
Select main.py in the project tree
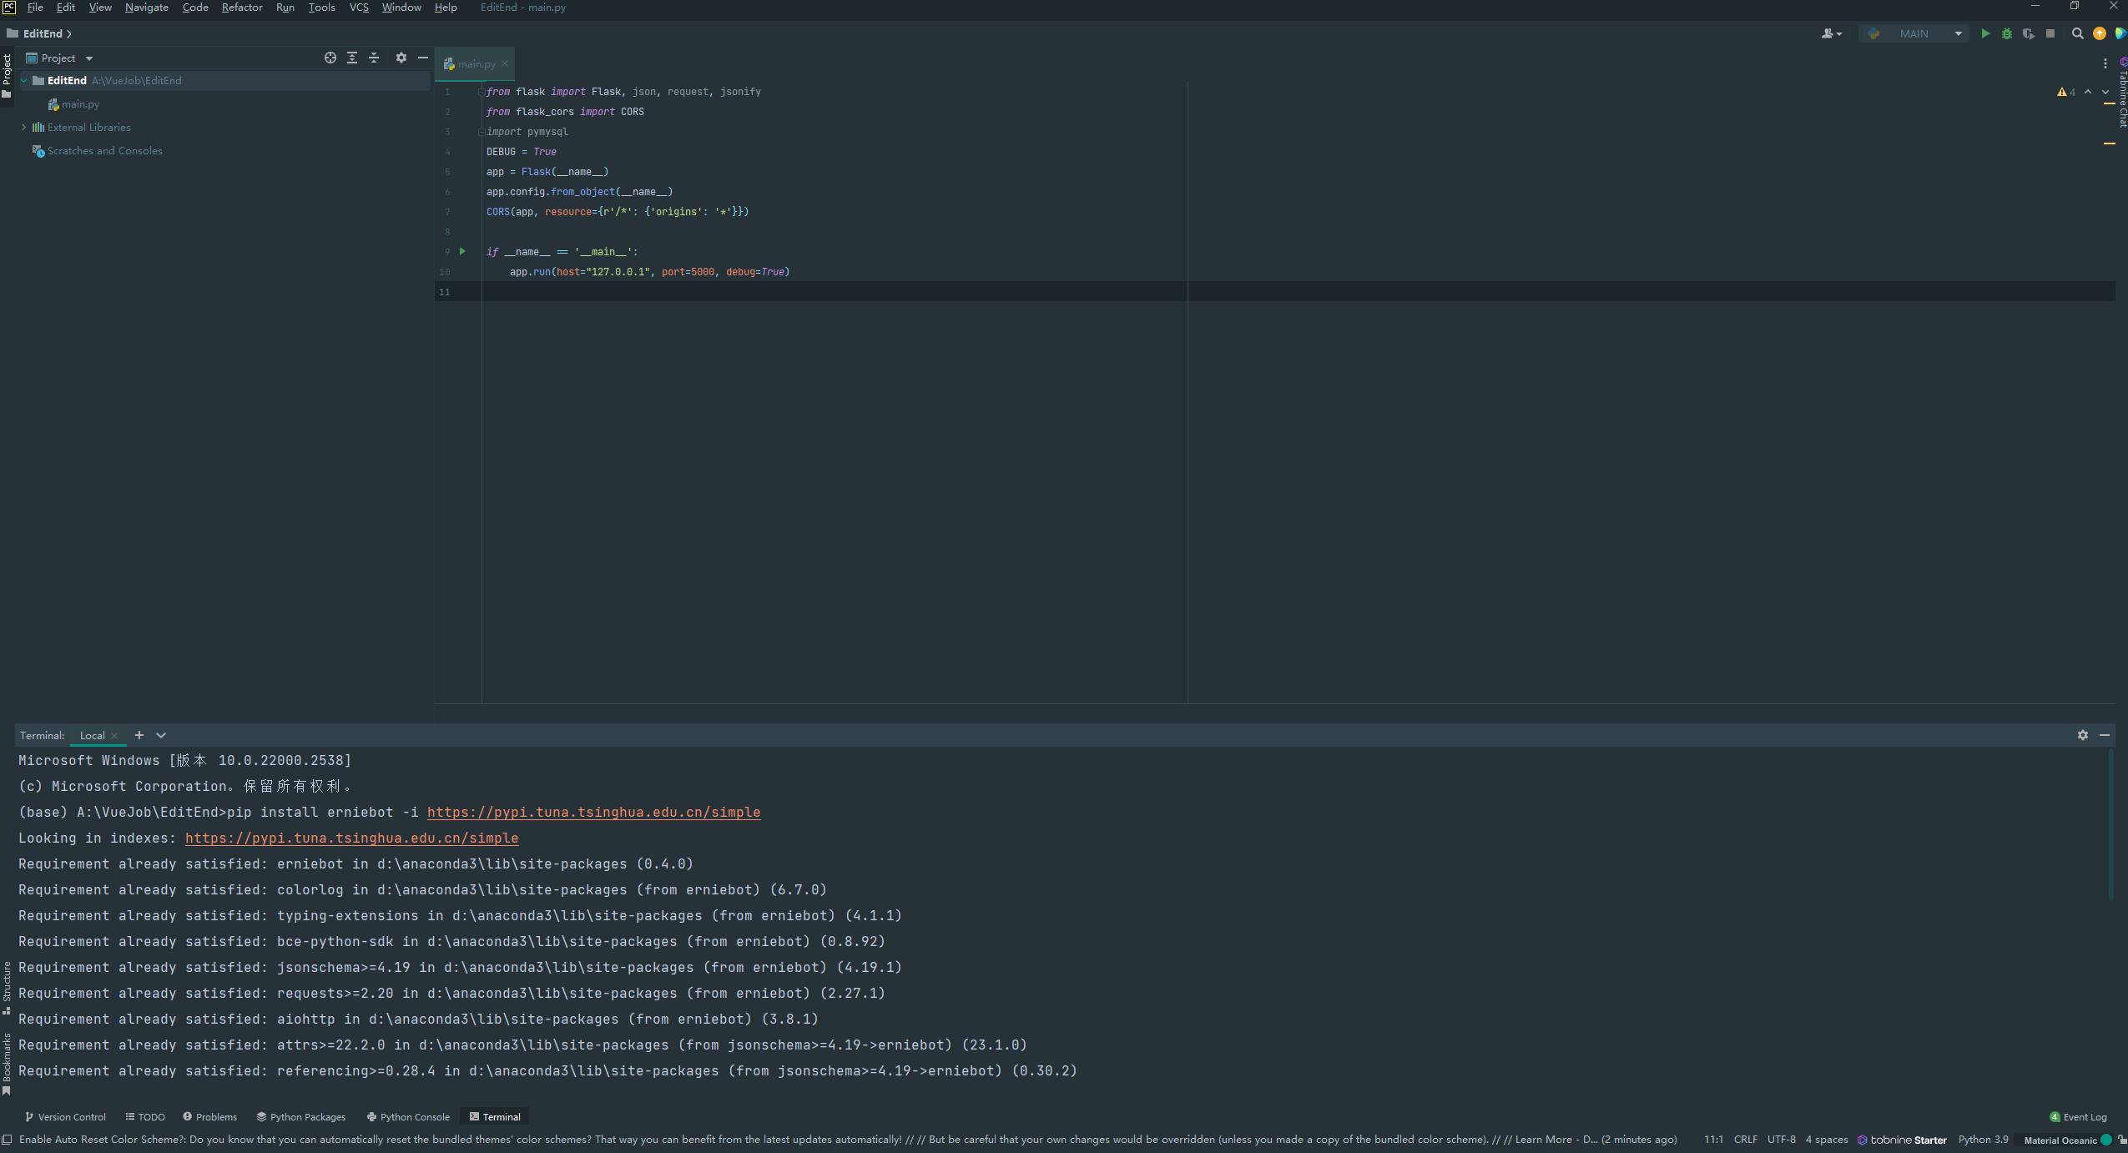coord(80,104)
